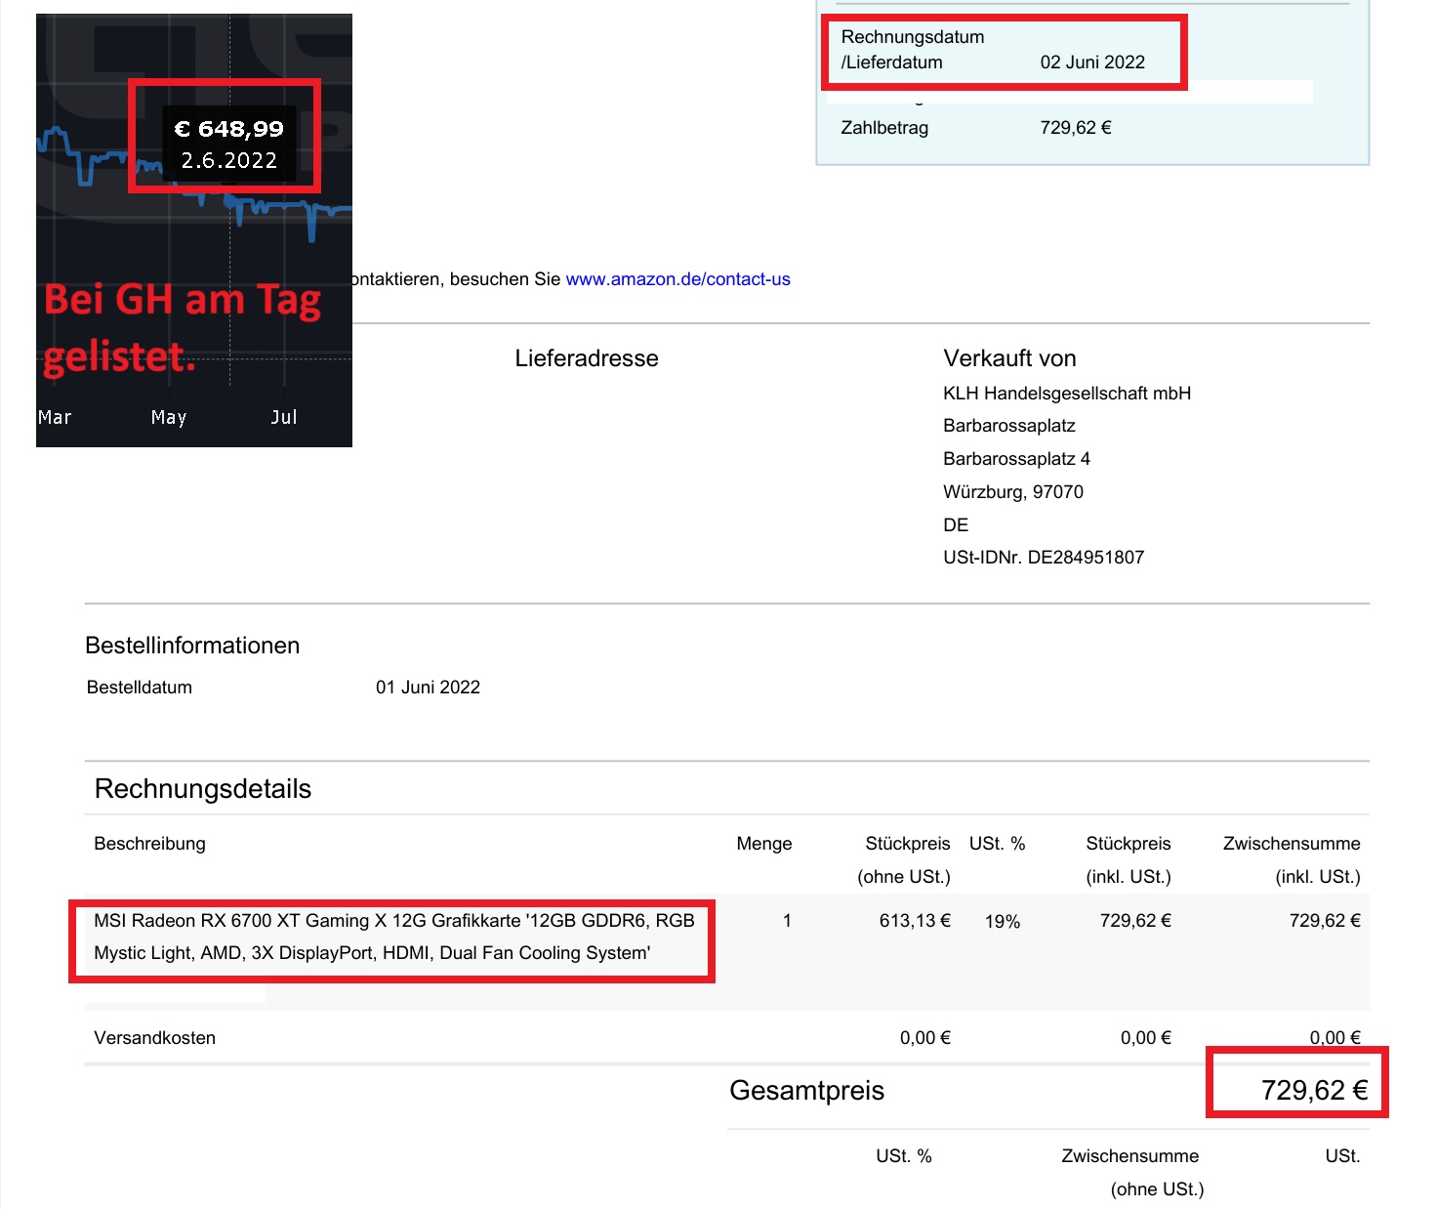Select order date 01 Juni 2022

point(428,688)
